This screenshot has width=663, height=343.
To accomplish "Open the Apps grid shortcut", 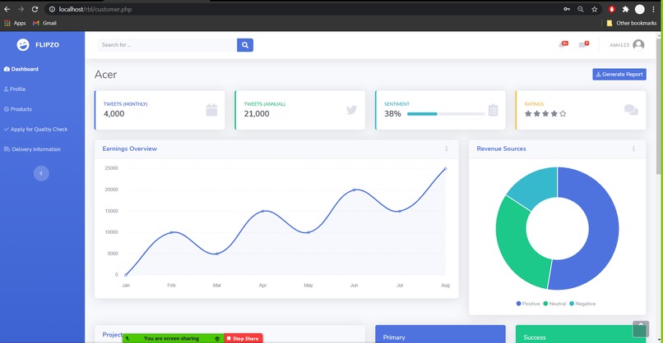I will [x=15, y=23].
